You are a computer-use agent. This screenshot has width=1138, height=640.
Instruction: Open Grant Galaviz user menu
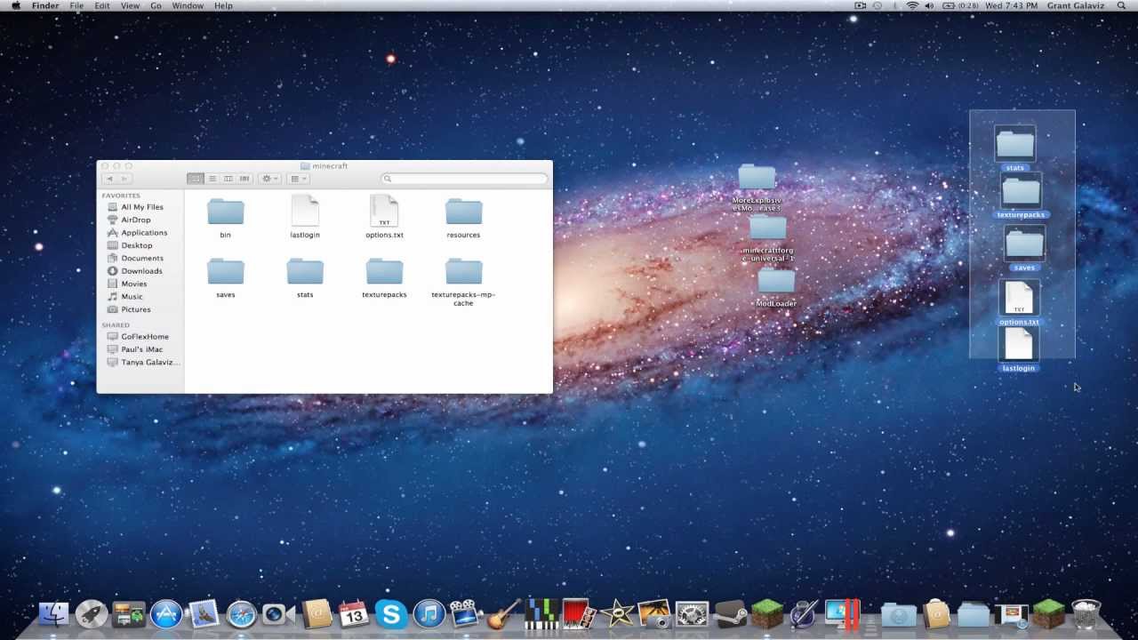click(1075, 5)
